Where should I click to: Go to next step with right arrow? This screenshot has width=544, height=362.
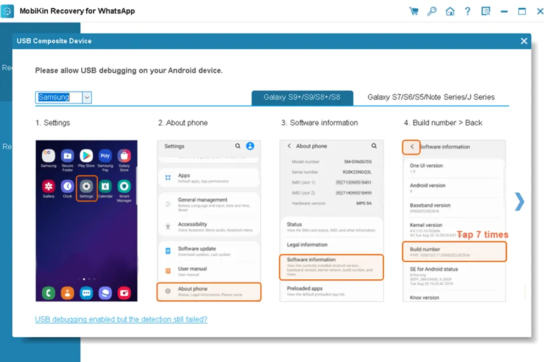click(x=519, y=202)
